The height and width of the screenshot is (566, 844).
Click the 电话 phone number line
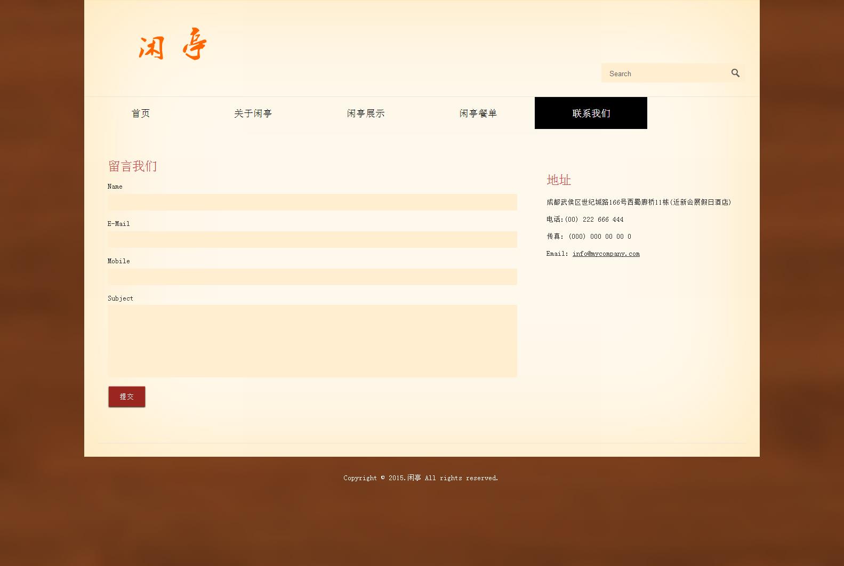tap(584, 220)
